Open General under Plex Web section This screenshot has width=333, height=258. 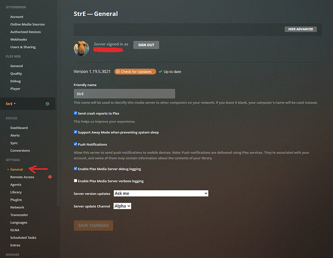click(x=16, y=66)
